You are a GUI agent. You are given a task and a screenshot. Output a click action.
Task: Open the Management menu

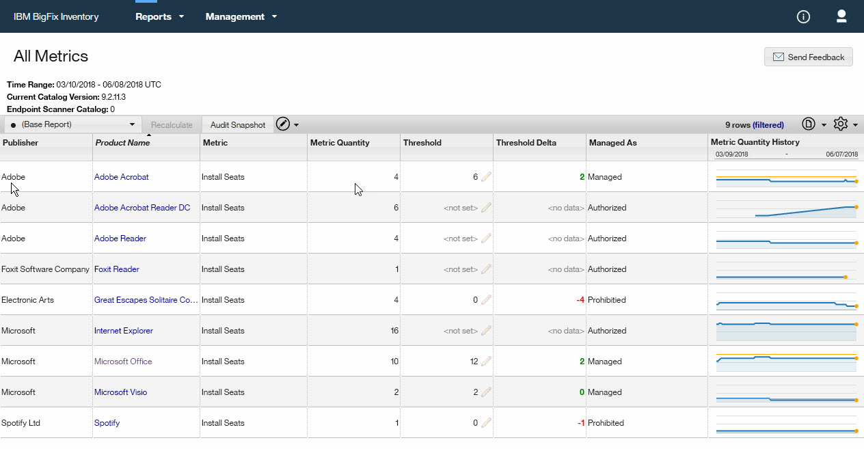[241, 16]
